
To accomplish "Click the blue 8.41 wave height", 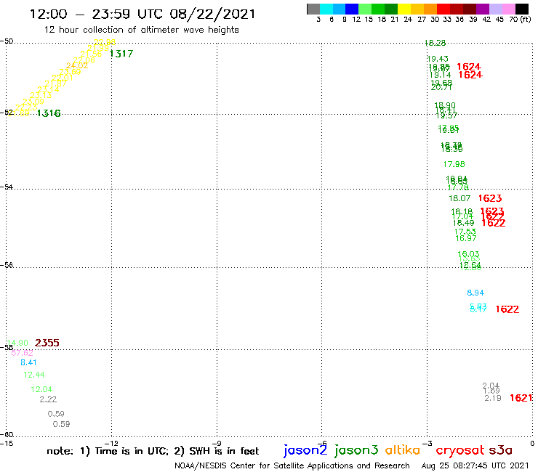I will click(x=28, y=362).
